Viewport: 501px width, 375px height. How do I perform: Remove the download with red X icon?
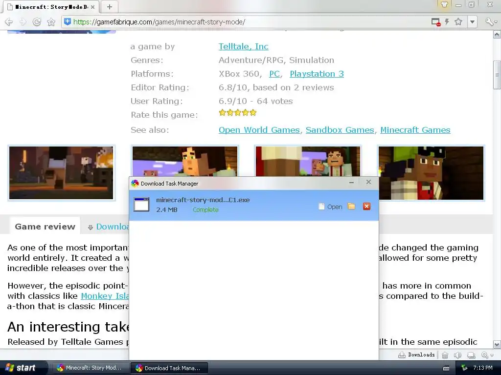(366, 207)
